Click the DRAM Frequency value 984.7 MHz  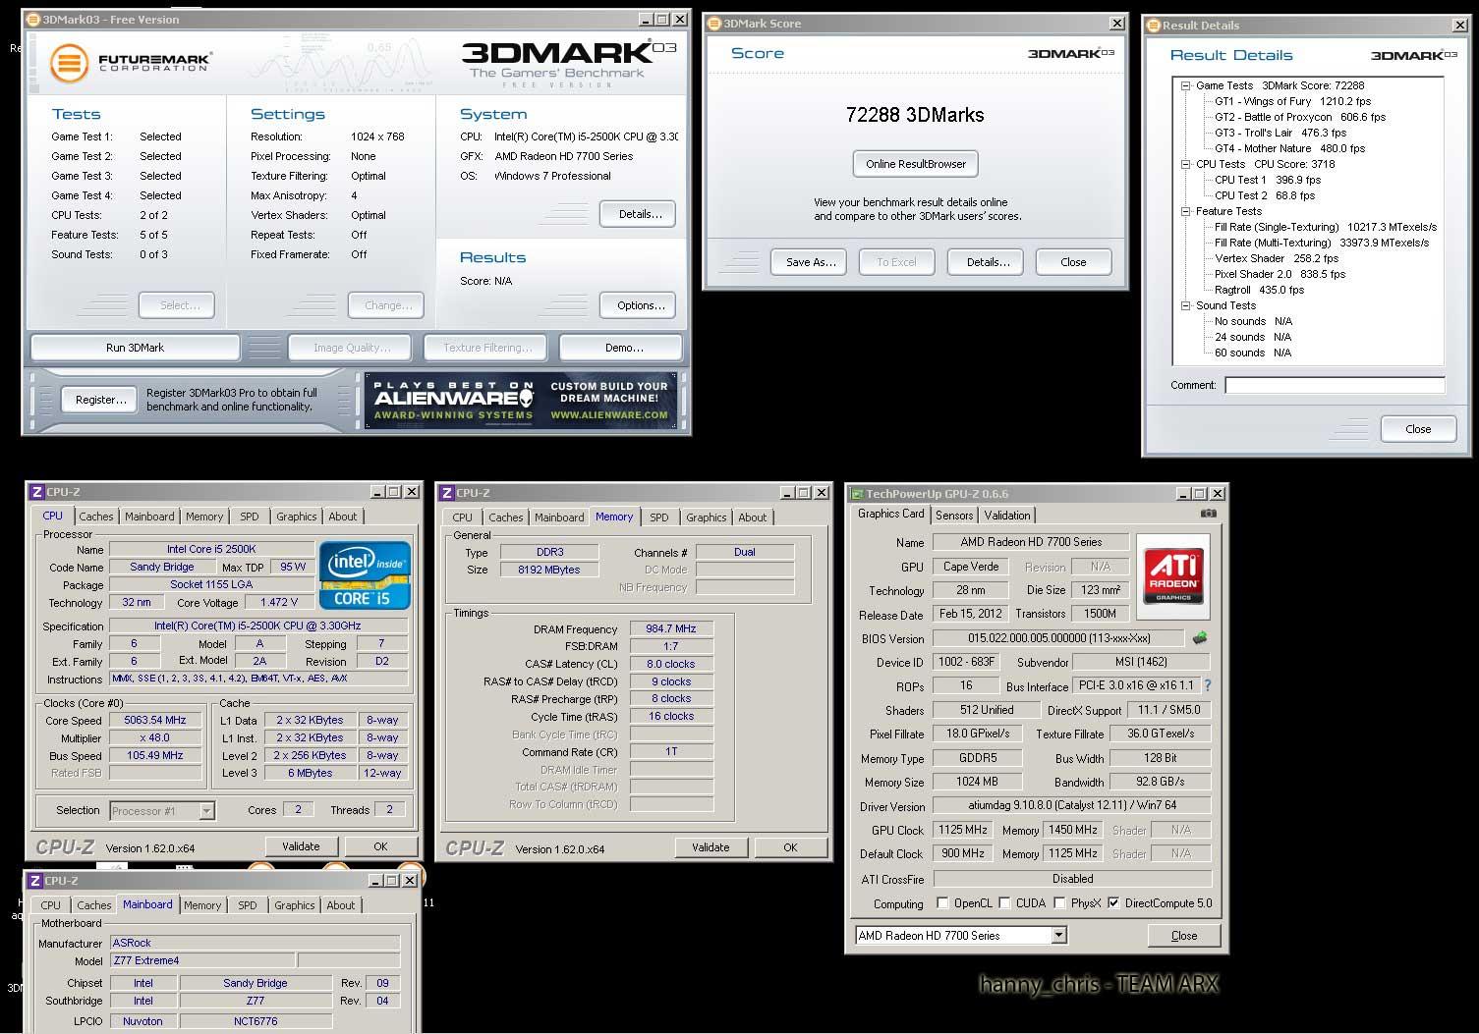click(671, 629)
